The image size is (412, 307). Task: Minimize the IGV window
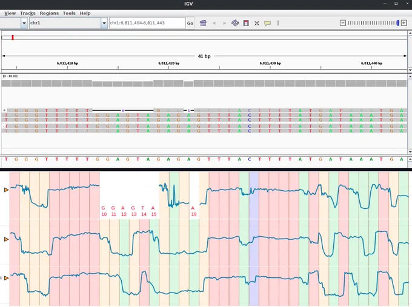[x=385, y=4]
